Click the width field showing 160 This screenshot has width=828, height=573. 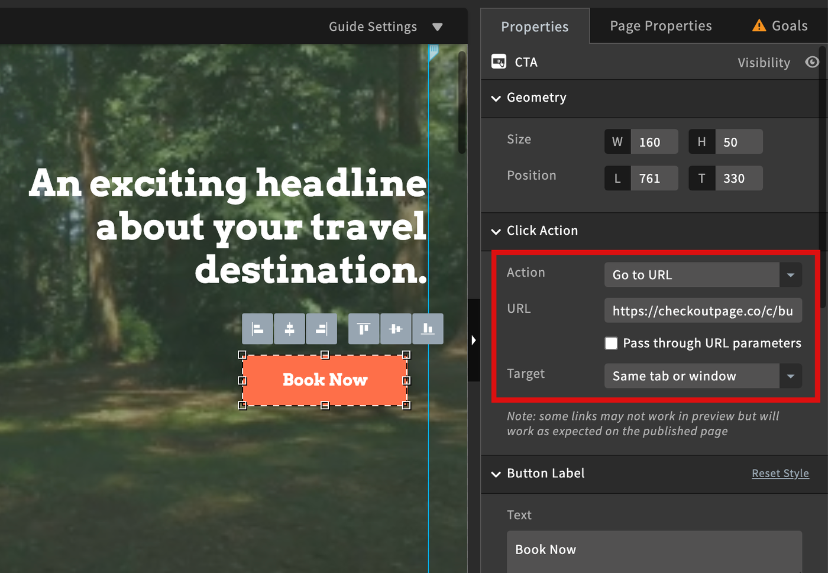[654, 142]
